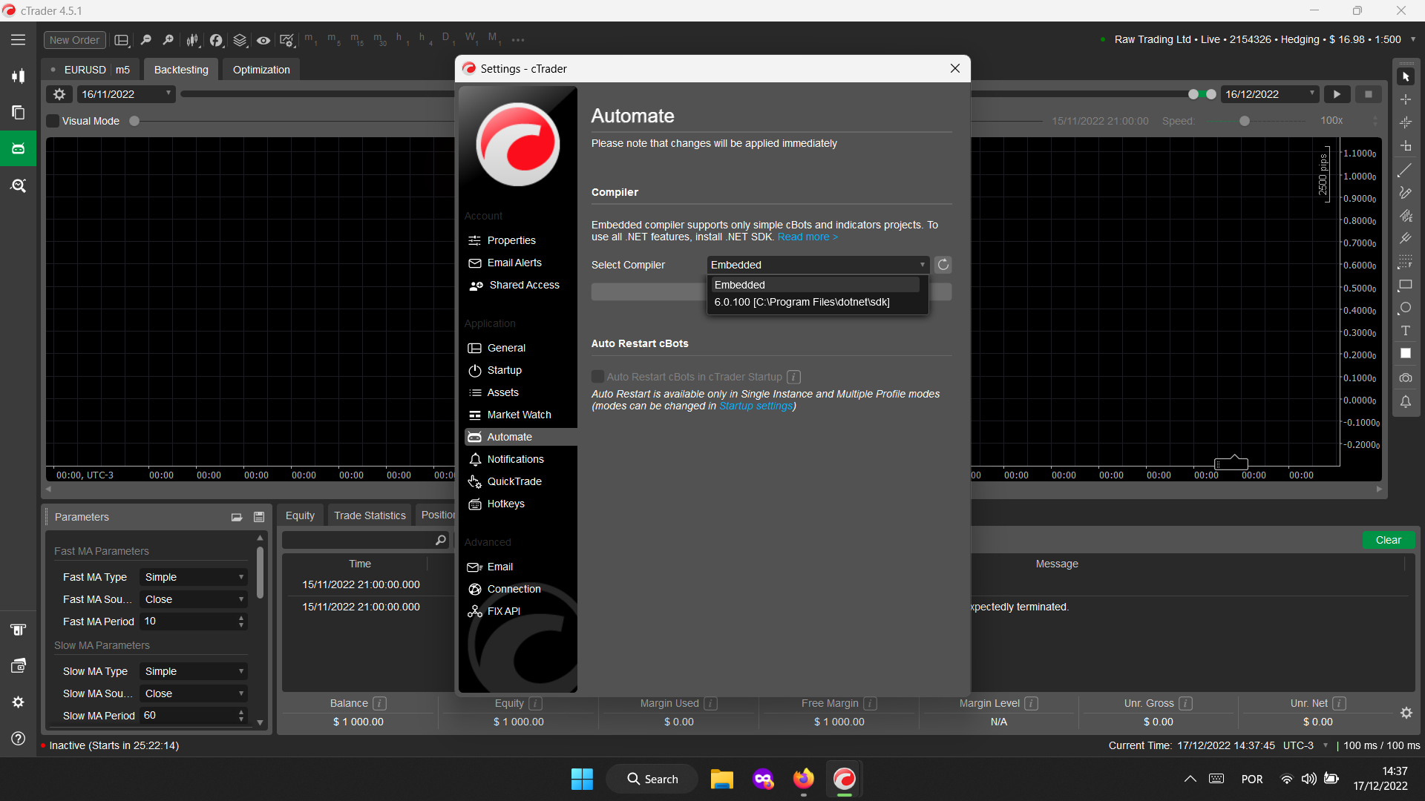Open the Select Compiler dropdown
1425x801 pixels.
point(818,265)
